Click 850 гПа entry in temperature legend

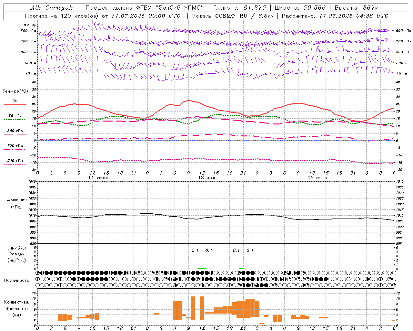(x=15, y=131)
